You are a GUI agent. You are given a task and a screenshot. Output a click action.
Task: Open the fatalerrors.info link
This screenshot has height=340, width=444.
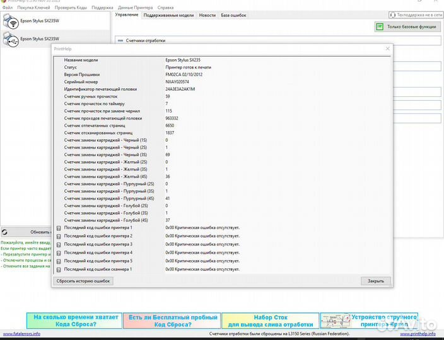click(x=20, y=334)
